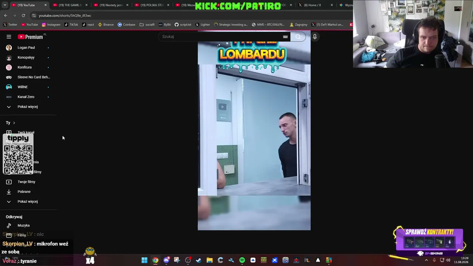The image size is (473, 266).
Task: Open Konopskyy channel avatar
Action: pyautogui.click(x=9, y=58)
